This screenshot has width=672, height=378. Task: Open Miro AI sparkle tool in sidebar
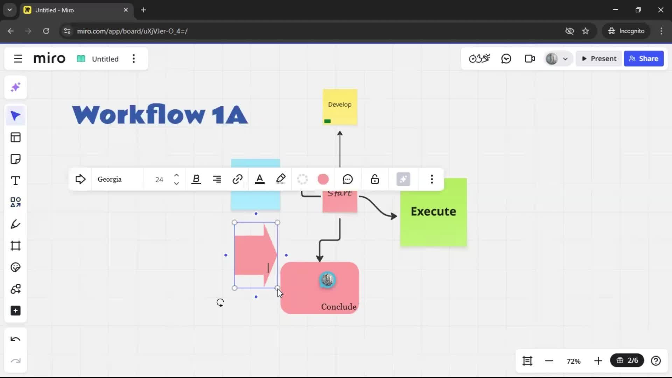coord(15,87)
